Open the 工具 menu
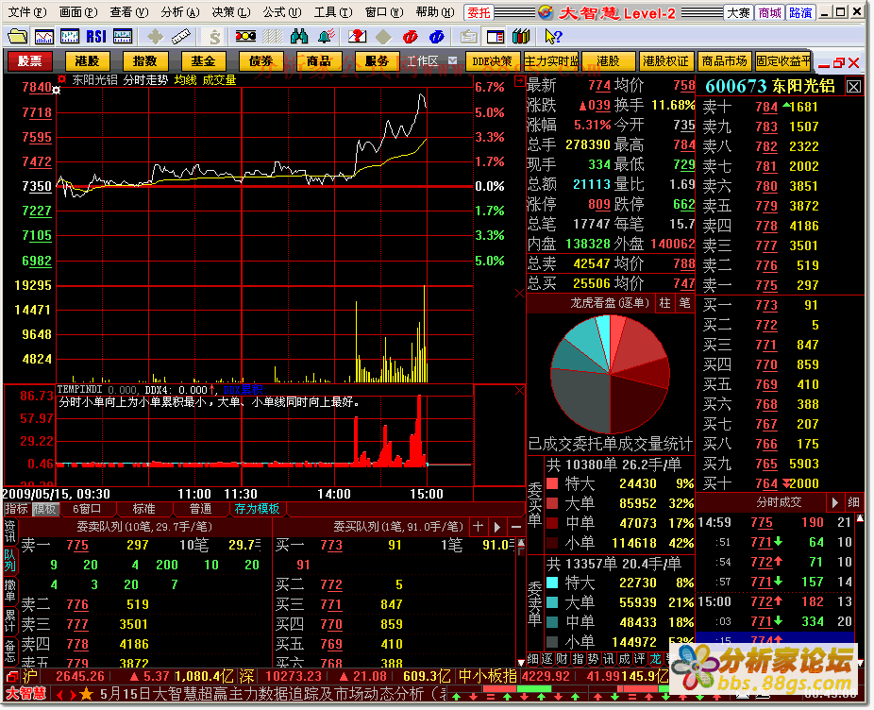Image resolution: width=874 pixels, height=710 pixels. click(333, 11)
